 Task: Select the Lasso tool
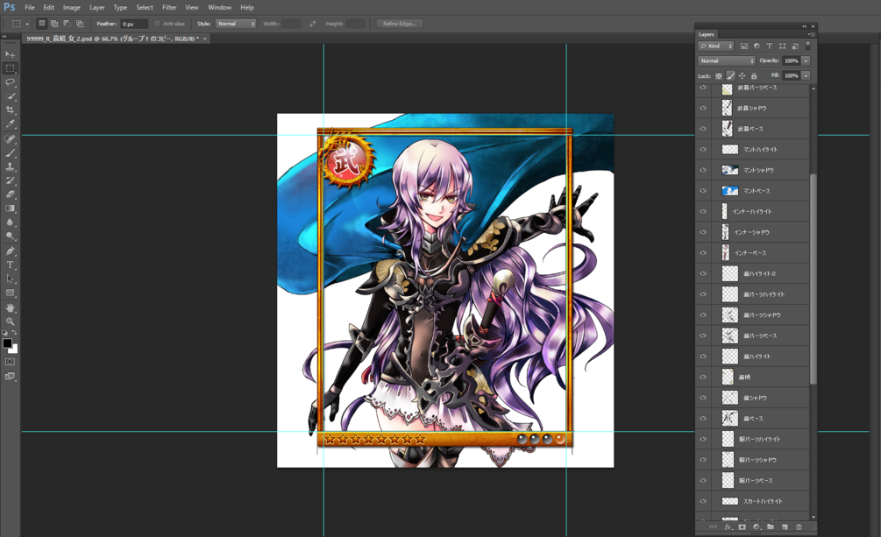click(11, 82)
